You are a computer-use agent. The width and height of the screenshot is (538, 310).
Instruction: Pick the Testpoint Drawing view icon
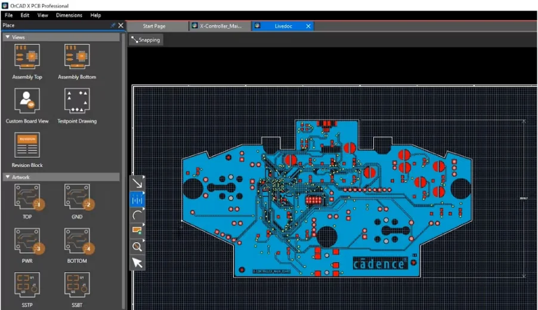pyautogui.click(x=77, y=100)
